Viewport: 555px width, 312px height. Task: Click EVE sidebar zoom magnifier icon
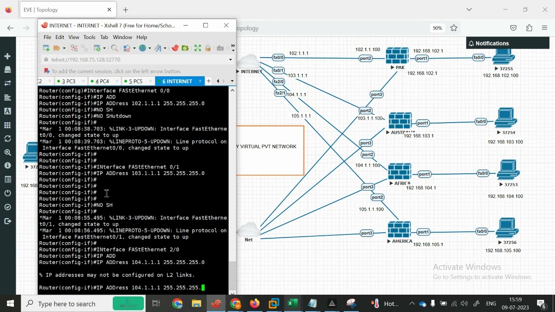tap(7, 153)
